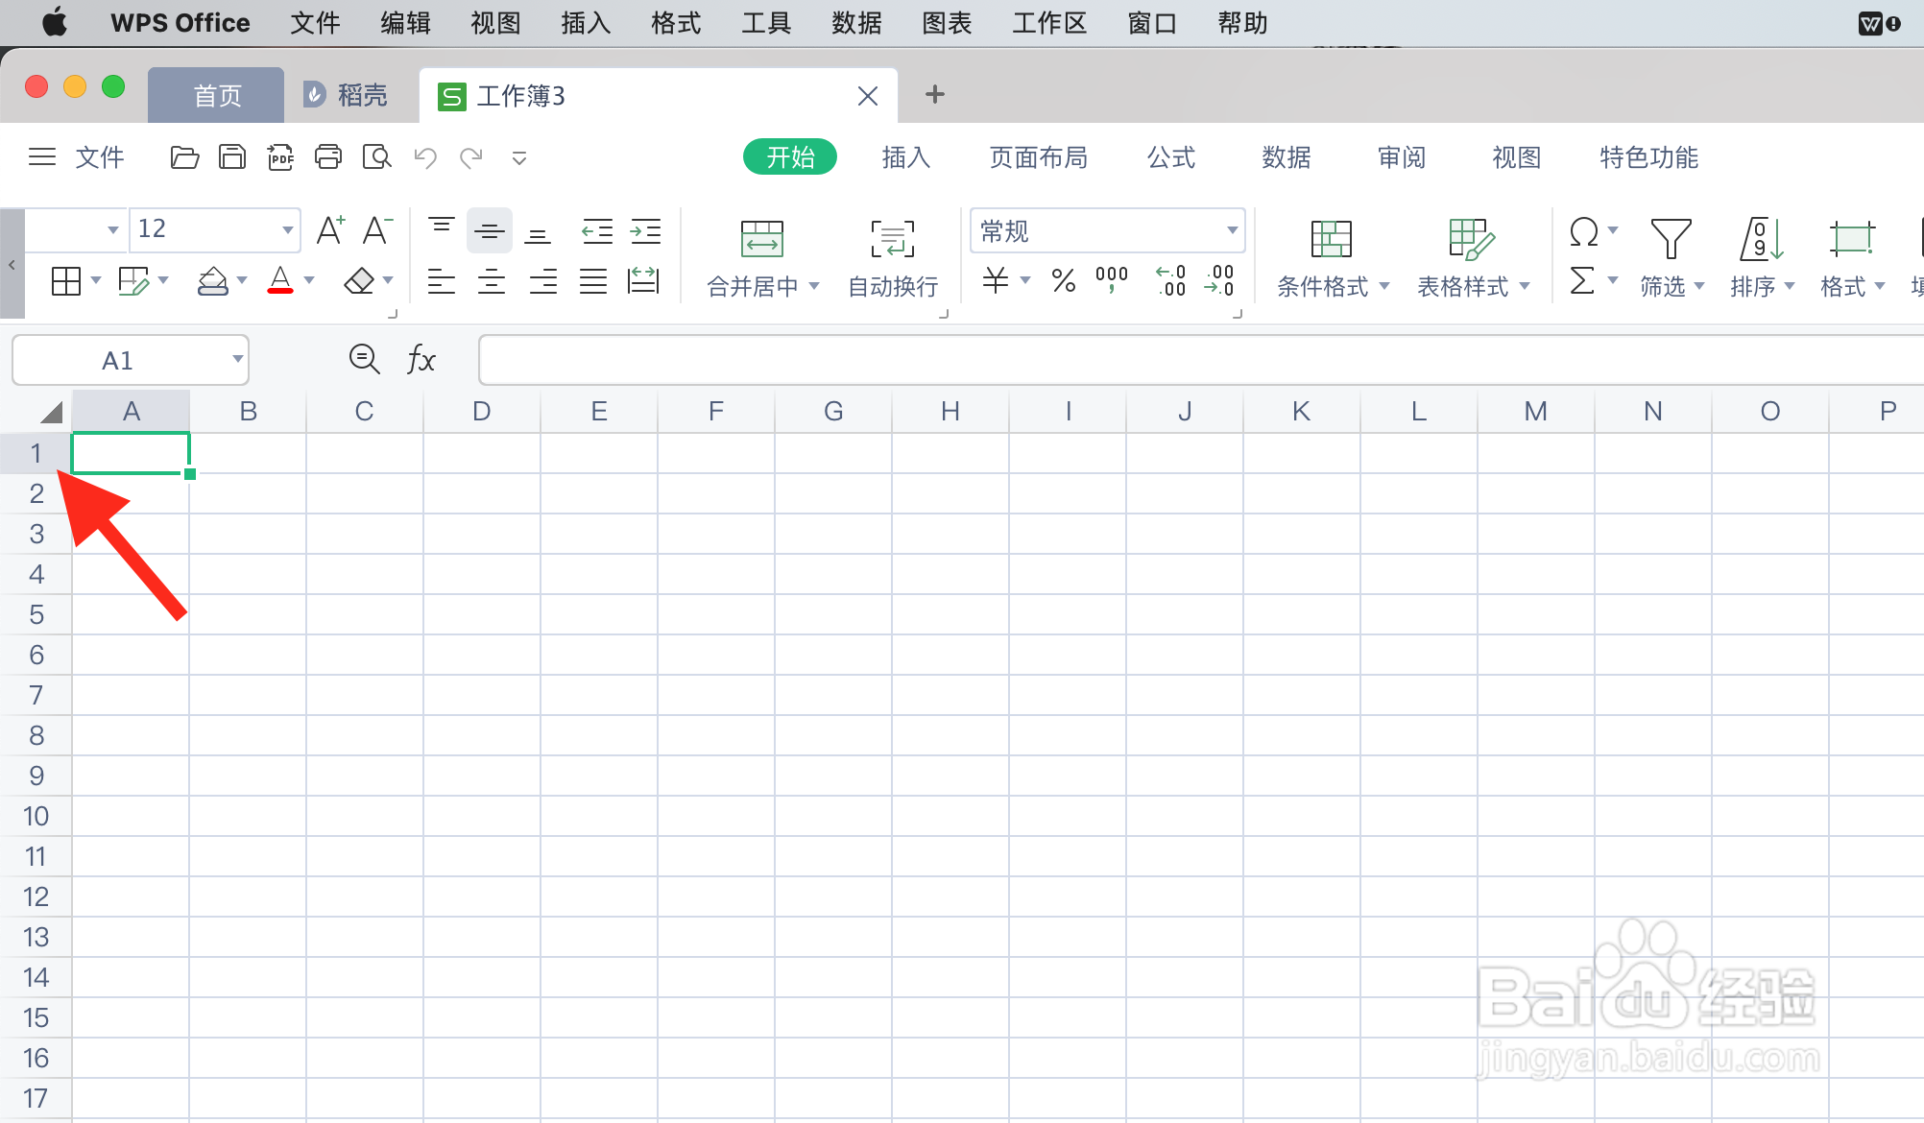The image size is (1924, 1123).
Task: Click the Sort icon
Action: coord(1761,238)
